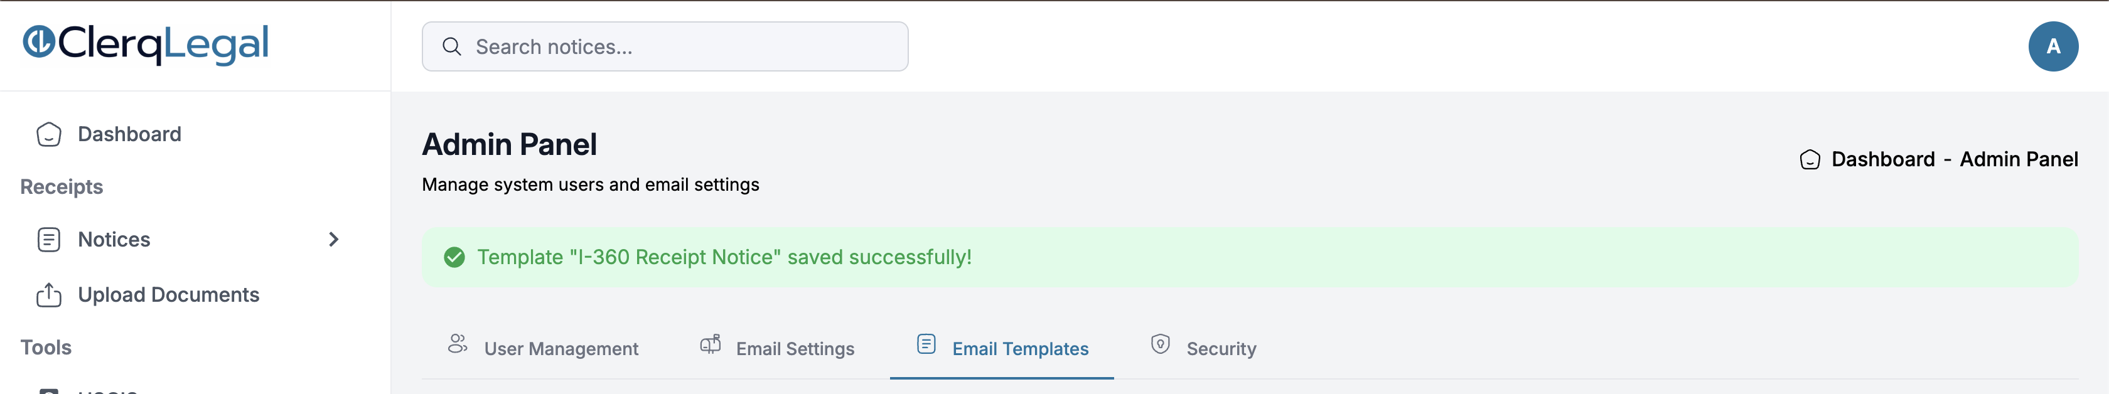Viewport: 2109px width, 394px height.
Task: Switch to the User Management tab
Action: (x=544, y=348)
